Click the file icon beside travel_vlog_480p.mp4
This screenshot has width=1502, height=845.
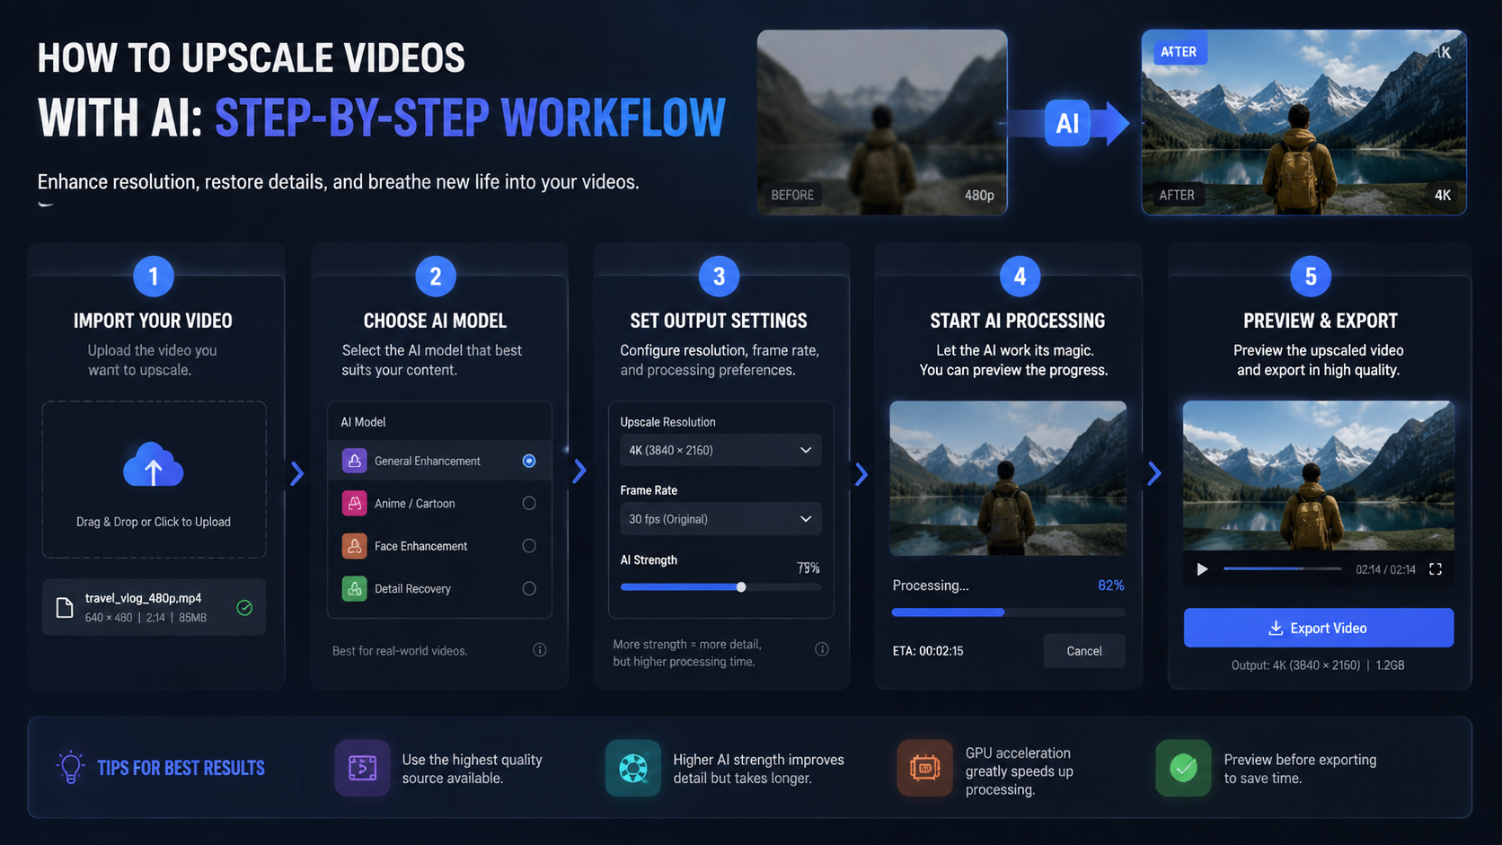[65, 608]
